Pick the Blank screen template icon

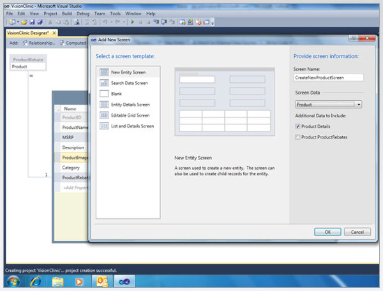pos(103,94)
